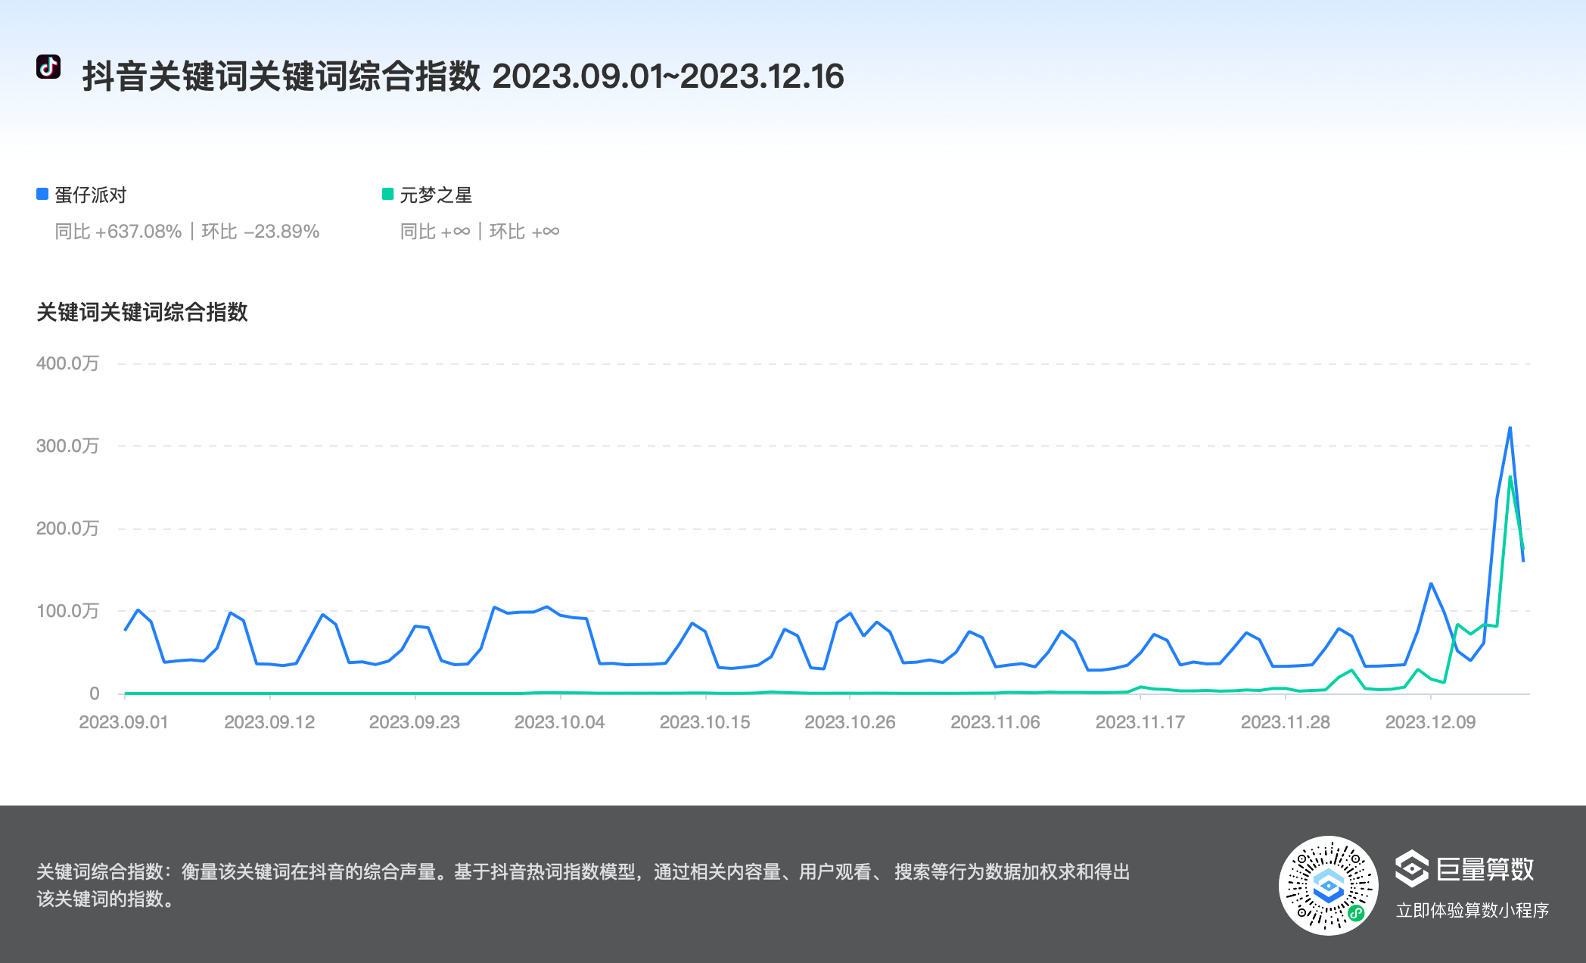Click the 关键词综合指数 definition footer text
1586x963 pixels.
click(583, 885)
